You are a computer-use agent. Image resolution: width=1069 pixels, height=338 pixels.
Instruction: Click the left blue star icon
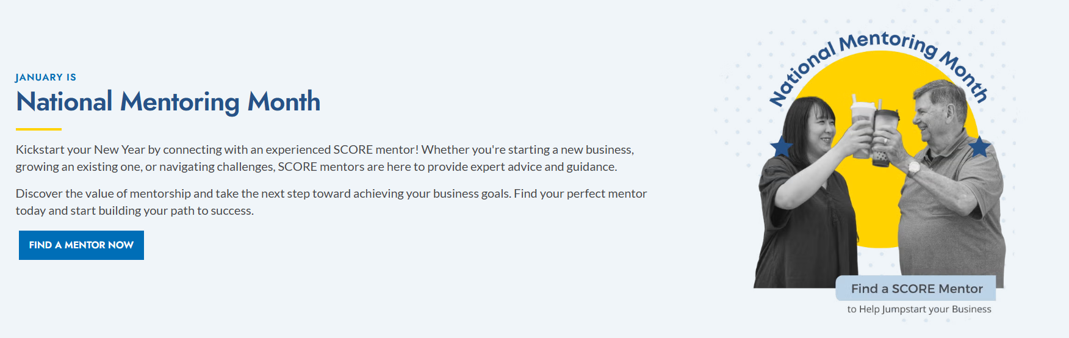tap(781, 147)
